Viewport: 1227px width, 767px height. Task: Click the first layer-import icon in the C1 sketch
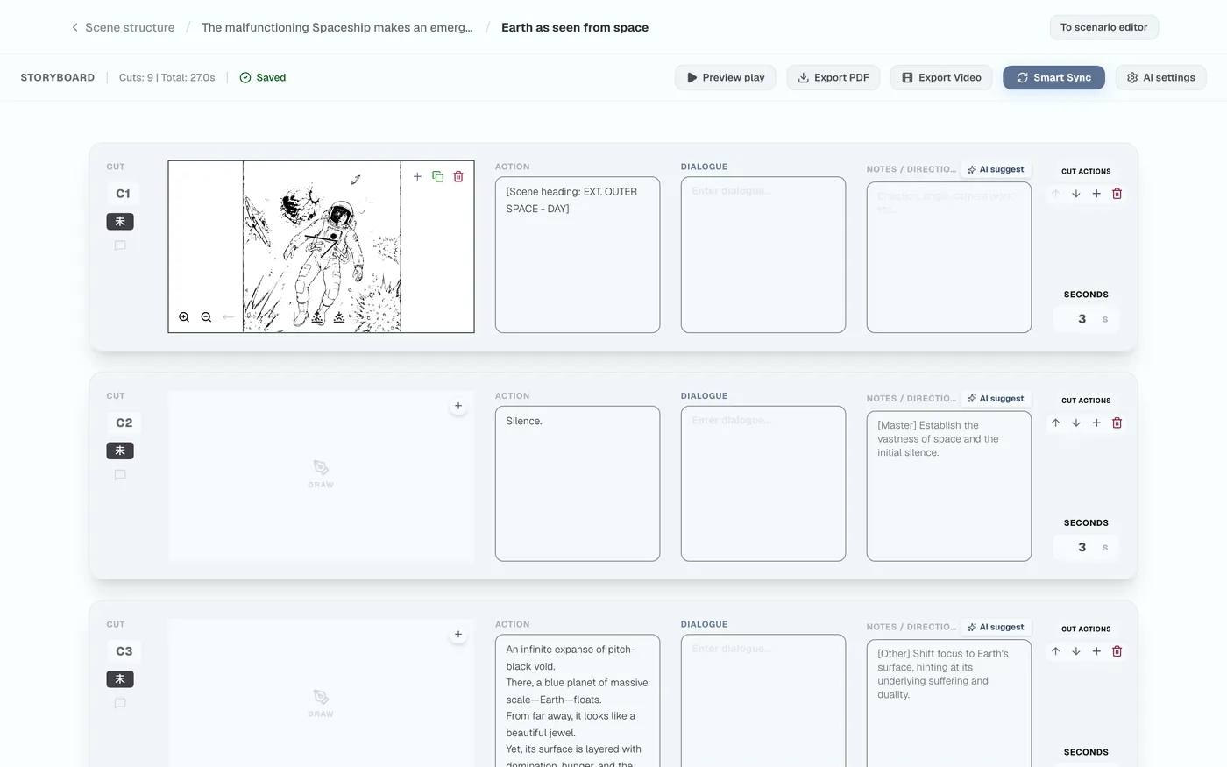318,317
